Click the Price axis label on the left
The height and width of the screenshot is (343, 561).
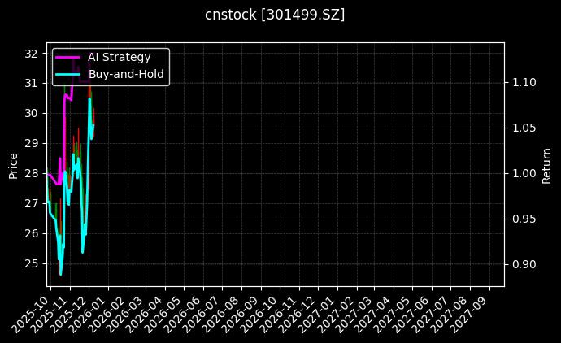pos(13,165)
